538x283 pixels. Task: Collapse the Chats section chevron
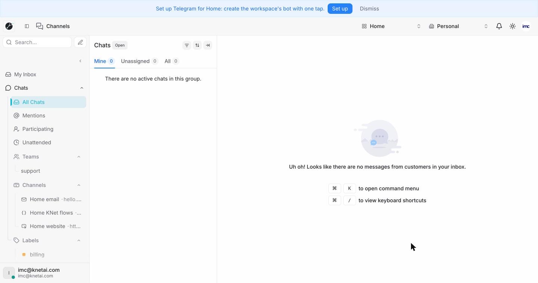pos(82,88)
